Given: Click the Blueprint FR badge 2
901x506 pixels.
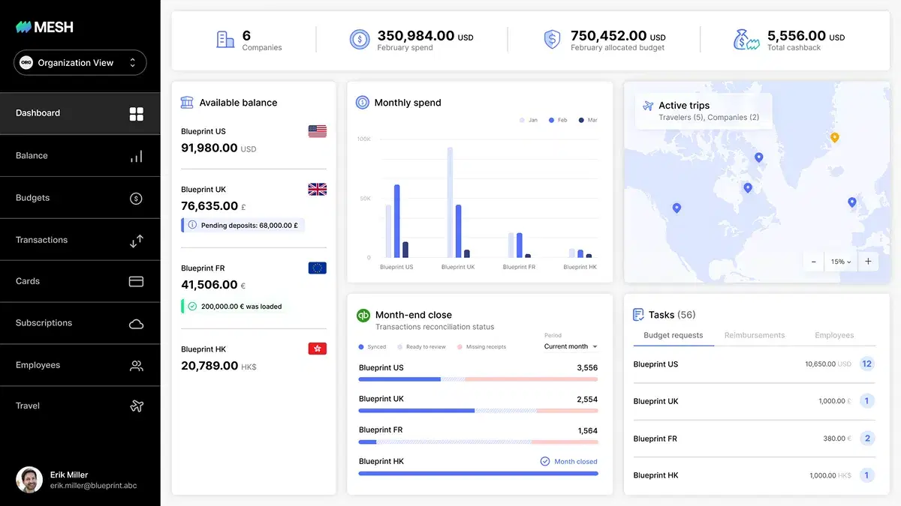Looking at the screenshot, I should pyautogui.click(x=867, y=439).
